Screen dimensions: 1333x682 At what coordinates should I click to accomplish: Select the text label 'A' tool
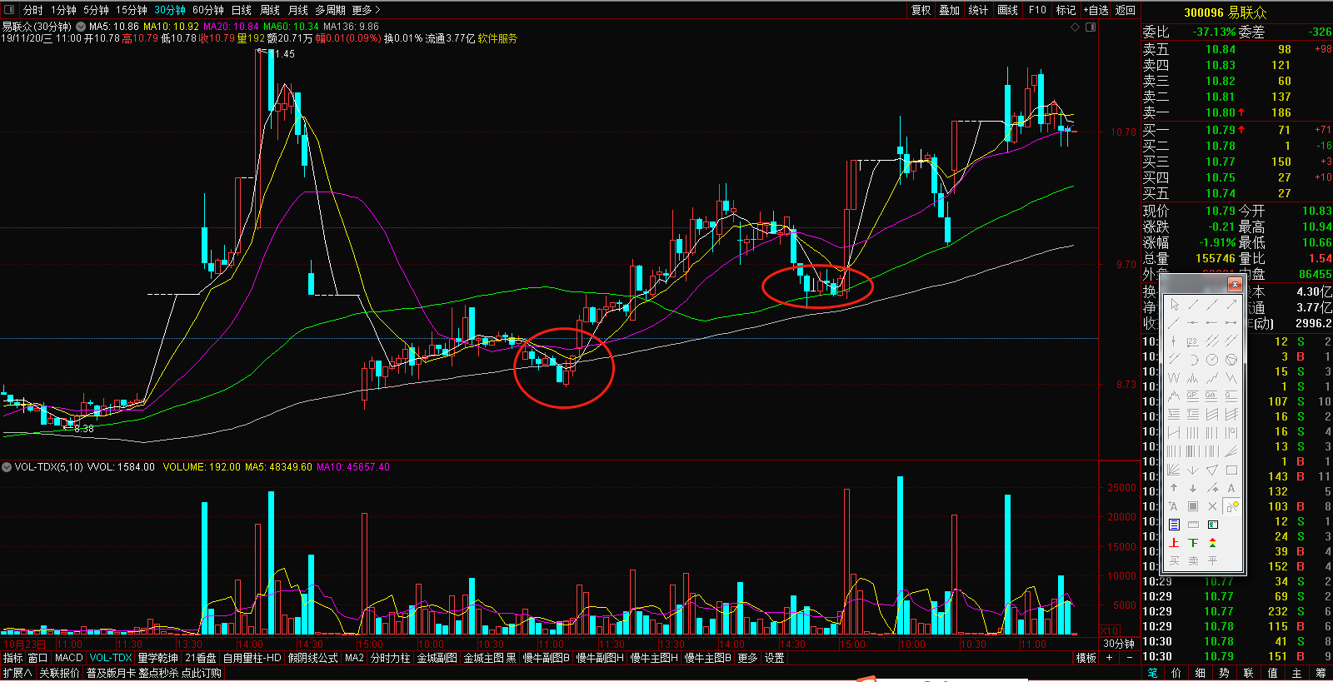tap(1231, 488)
